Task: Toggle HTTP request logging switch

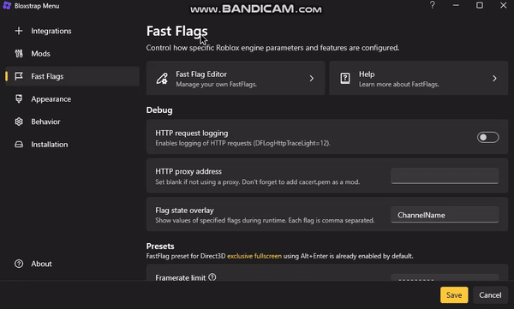Action: (x=487, y=137)
